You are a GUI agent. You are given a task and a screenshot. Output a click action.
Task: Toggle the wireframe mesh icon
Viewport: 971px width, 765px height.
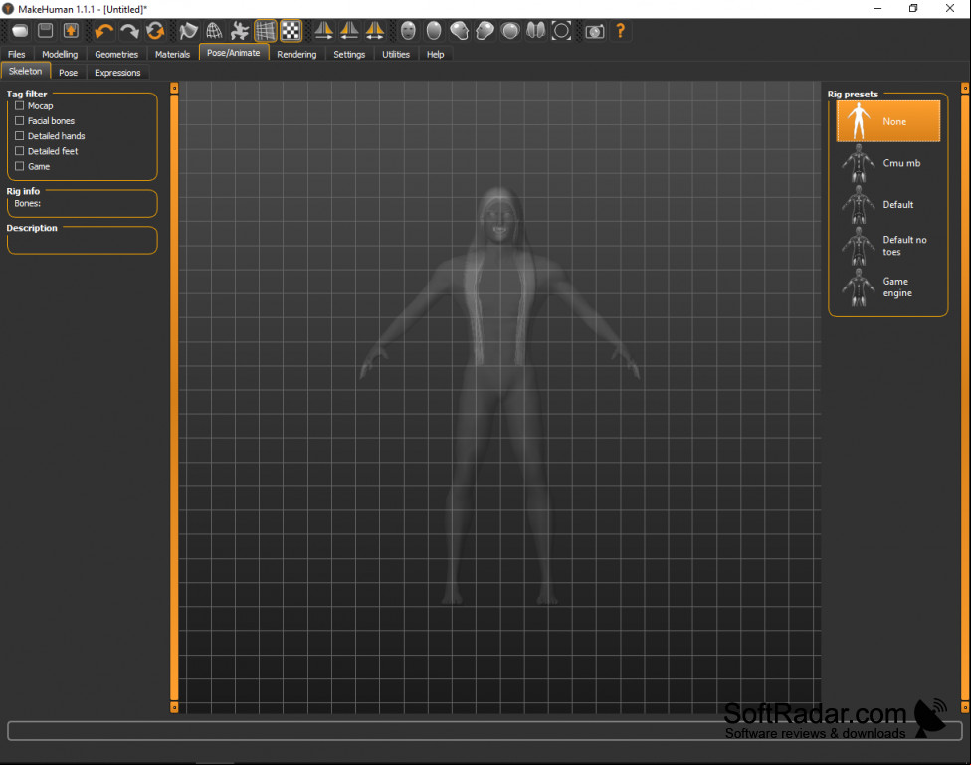[x=214, y=31]
